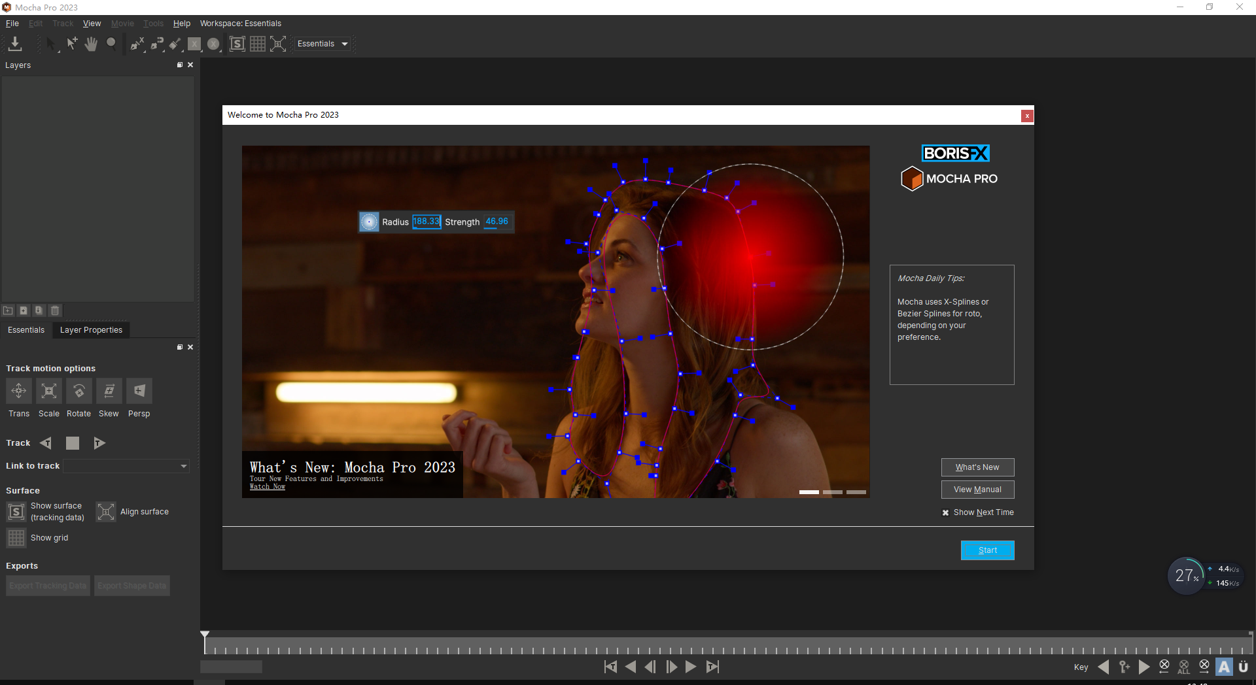Click the Watch Now link
This screenshot has width=1256, height=685.
click(x=267, y=486)
